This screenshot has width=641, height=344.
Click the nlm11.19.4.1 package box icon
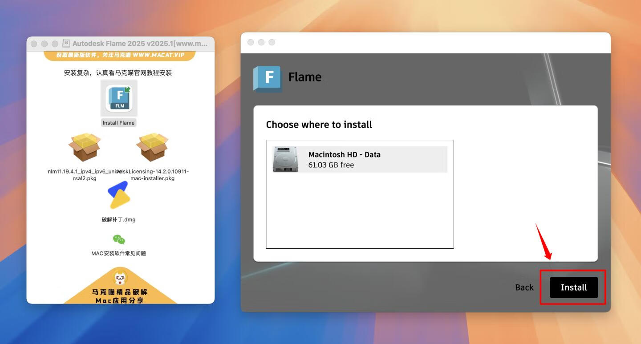tap(85, 148)
